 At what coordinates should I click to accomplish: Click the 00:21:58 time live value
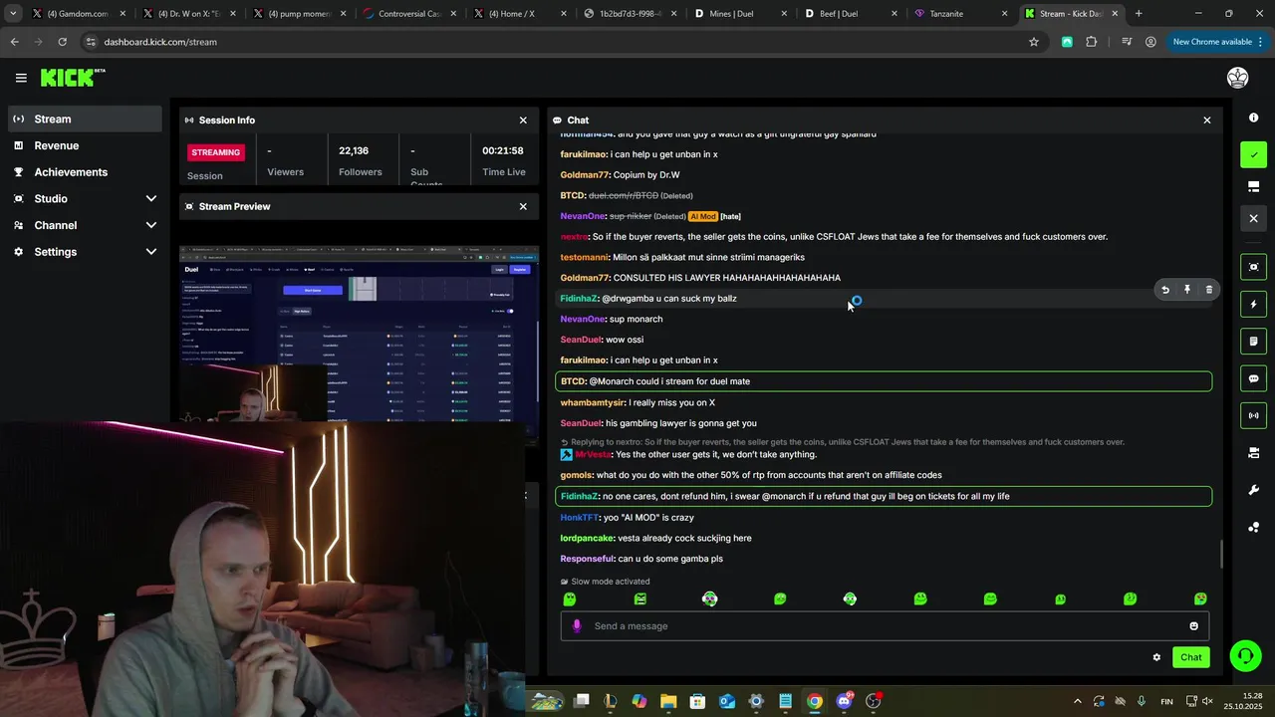pyautogui.click(x=503, y=150)
